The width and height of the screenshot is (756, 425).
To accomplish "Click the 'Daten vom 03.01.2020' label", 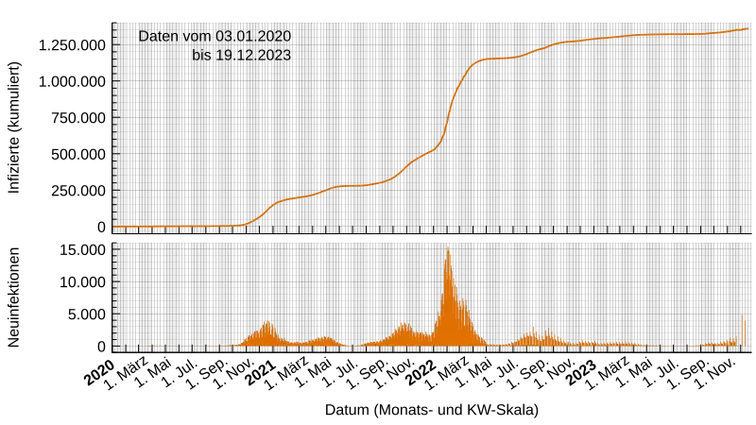I will (215, 37).
